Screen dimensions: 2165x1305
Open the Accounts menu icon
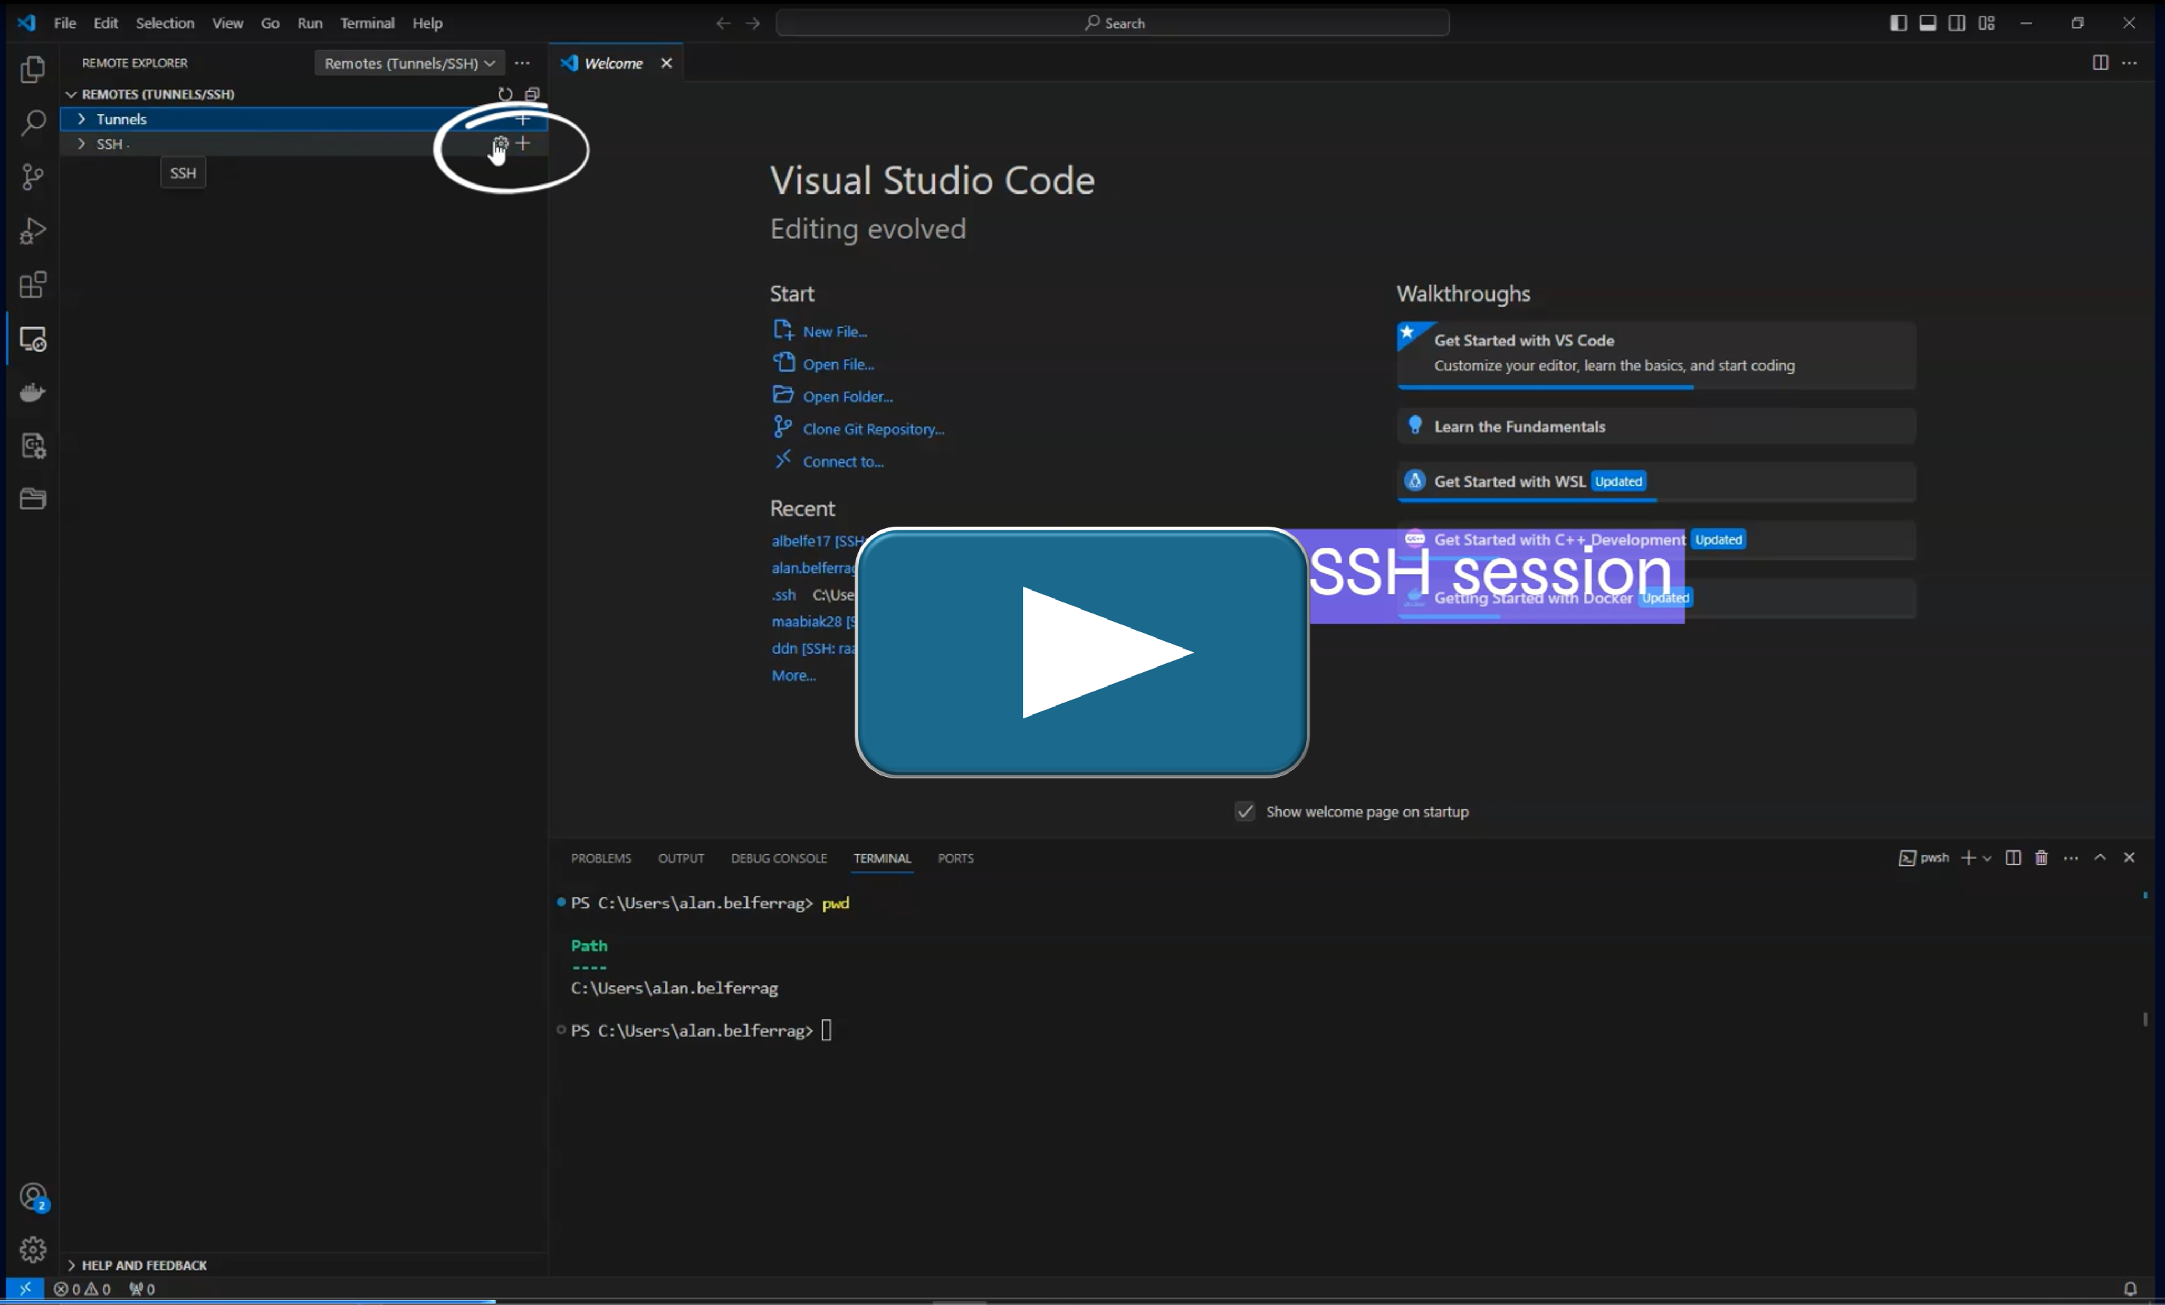[33, 1197]
